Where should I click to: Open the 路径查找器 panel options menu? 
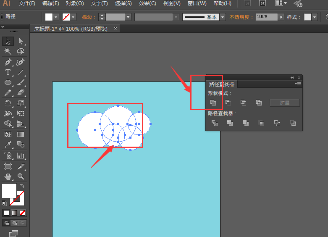[x=298, y=84]
